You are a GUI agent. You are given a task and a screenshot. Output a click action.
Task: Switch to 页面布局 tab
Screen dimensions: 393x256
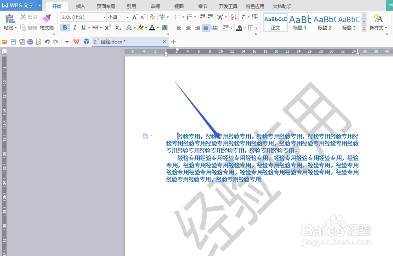[x=106, y=6]
